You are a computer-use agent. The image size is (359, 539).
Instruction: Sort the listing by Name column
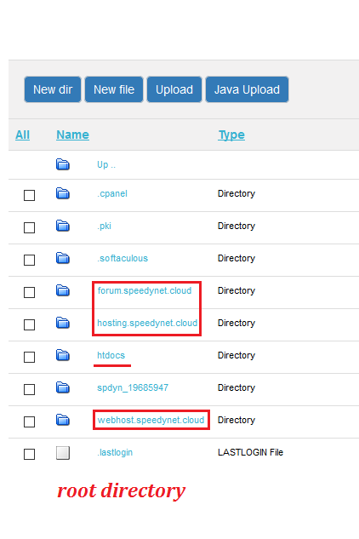click(72, 135)
